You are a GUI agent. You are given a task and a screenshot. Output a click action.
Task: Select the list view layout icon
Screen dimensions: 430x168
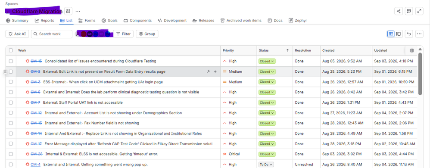click(391, 34)
